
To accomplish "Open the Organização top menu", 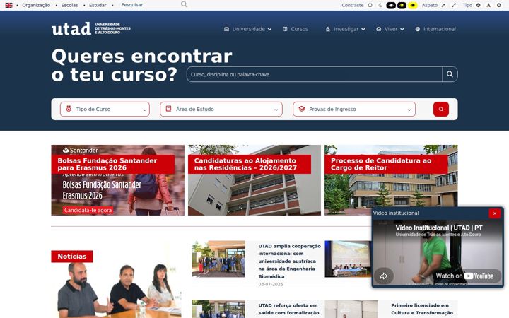I will (x=36, y=5).
